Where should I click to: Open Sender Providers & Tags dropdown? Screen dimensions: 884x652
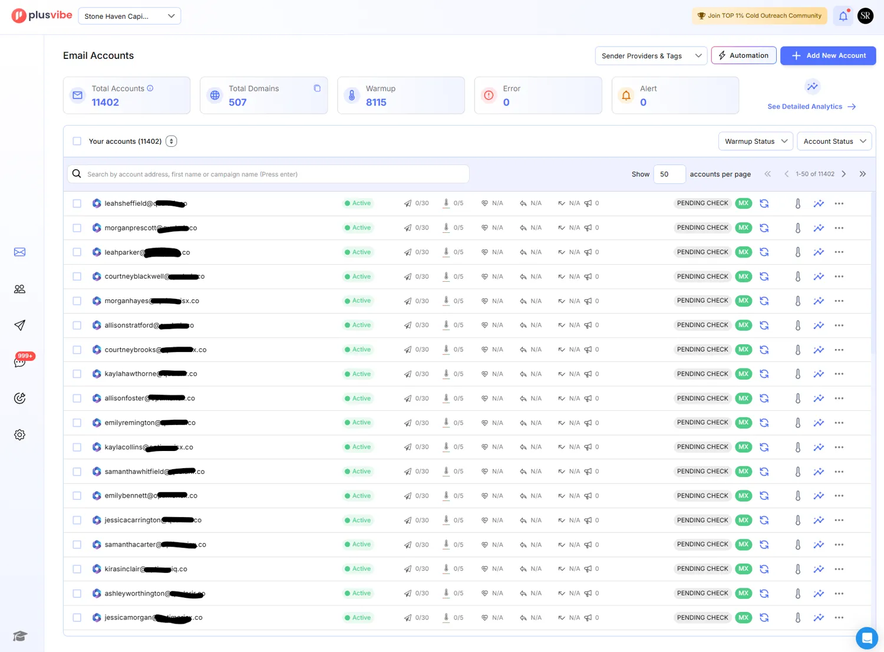(x=651, y=56)
